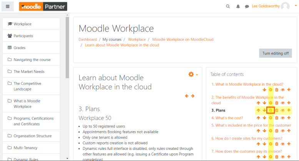Go to next chapter arrow
This screenshot has width=299, height=161.
(193, 96)
